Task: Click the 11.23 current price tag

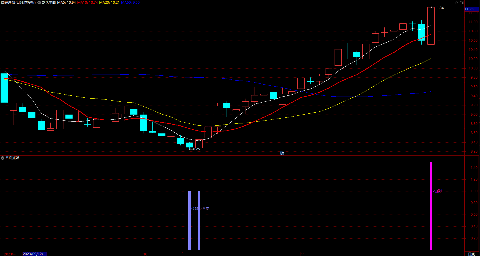Action: [x=471, y=9]
